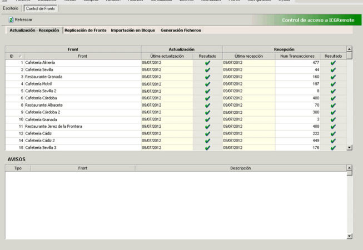This screenshot has width=363, height=250.
Task: Click Recepción checkmark for Cafetería Granada
Action: tap(333, 119)
